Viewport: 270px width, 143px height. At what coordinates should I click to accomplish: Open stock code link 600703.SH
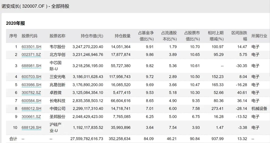(31, 77)
